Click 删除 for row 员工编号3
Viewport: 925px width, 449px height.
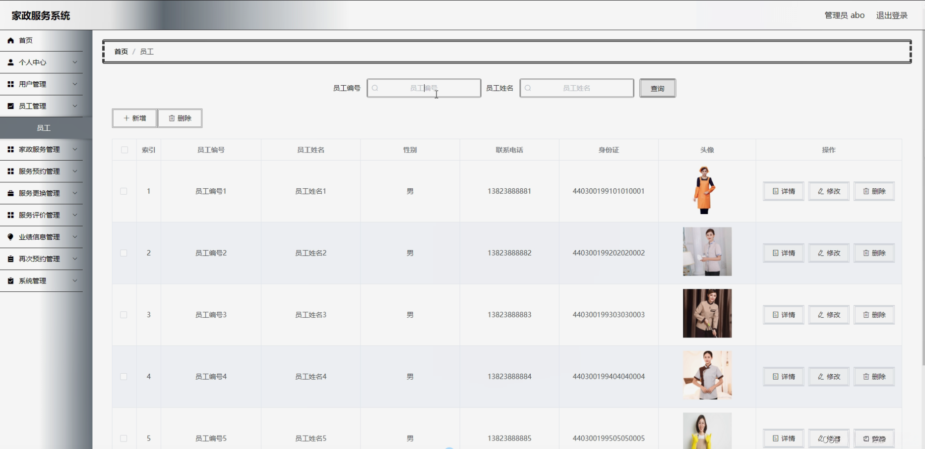point(874,315)
